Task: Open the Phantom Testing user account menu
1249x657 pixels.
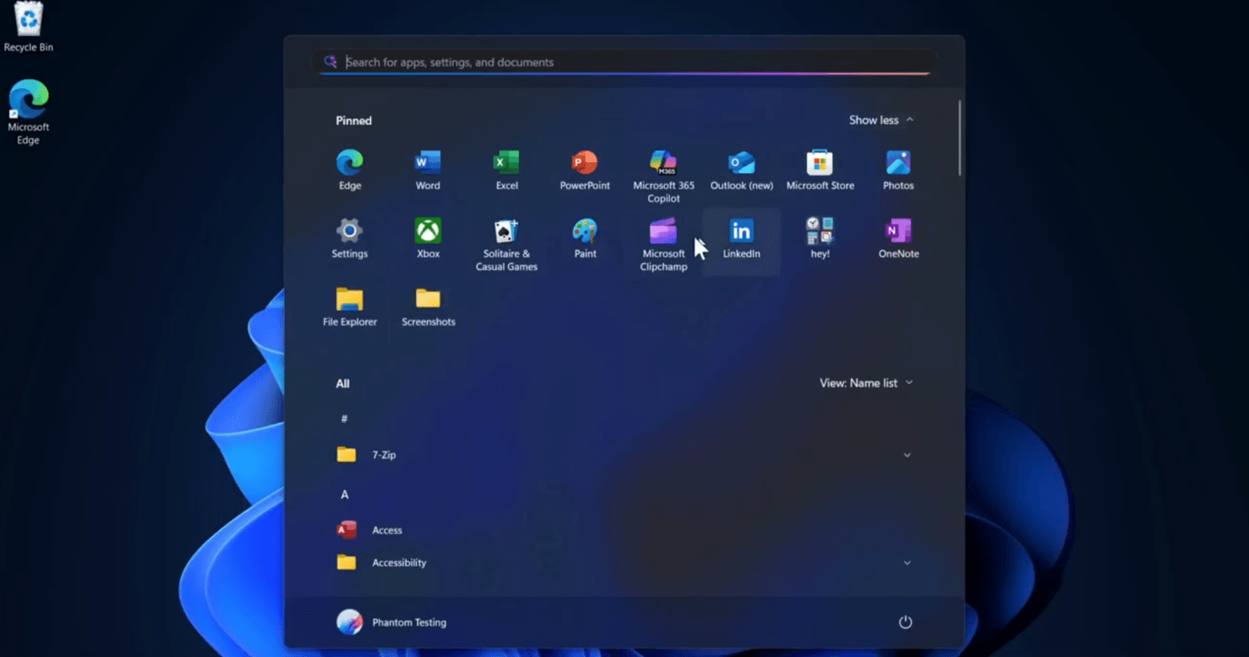Action: 392,622
